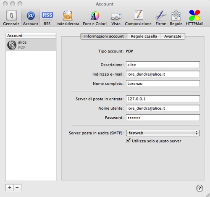Open the Regole rules pane

(176, 18)
